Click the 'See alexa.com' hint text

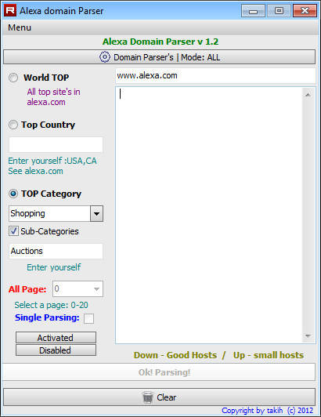tap(35, 171)
